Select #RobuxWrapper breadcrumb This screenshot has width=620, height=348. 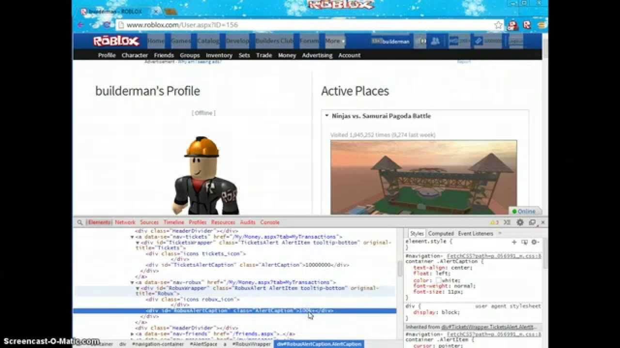pyautogui.click(x=251, y=344)
